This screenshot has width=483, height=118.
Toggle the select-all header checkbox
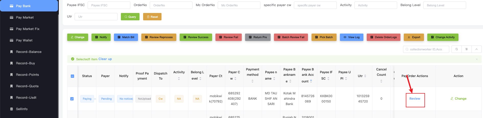tap(72, 76)
